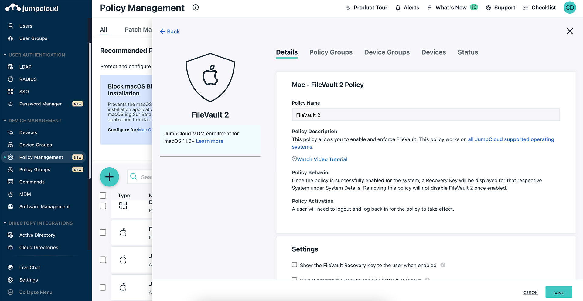This screenshot has width=583, height=301.
Task: Open Alerts bell icon in header
Action: (398, 8)
